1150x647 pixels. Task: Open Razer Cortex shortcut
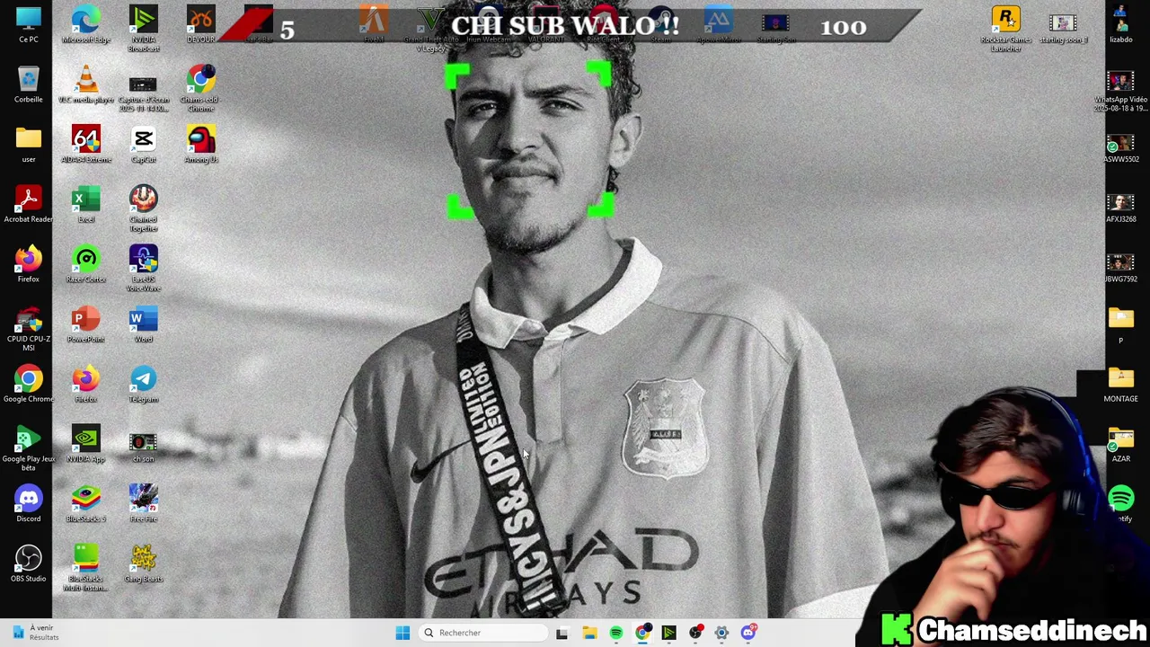(85, 264)
